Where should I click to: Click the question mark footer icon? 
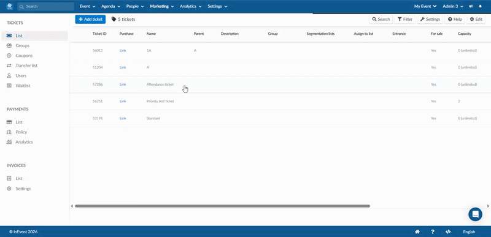click(433, 231)
